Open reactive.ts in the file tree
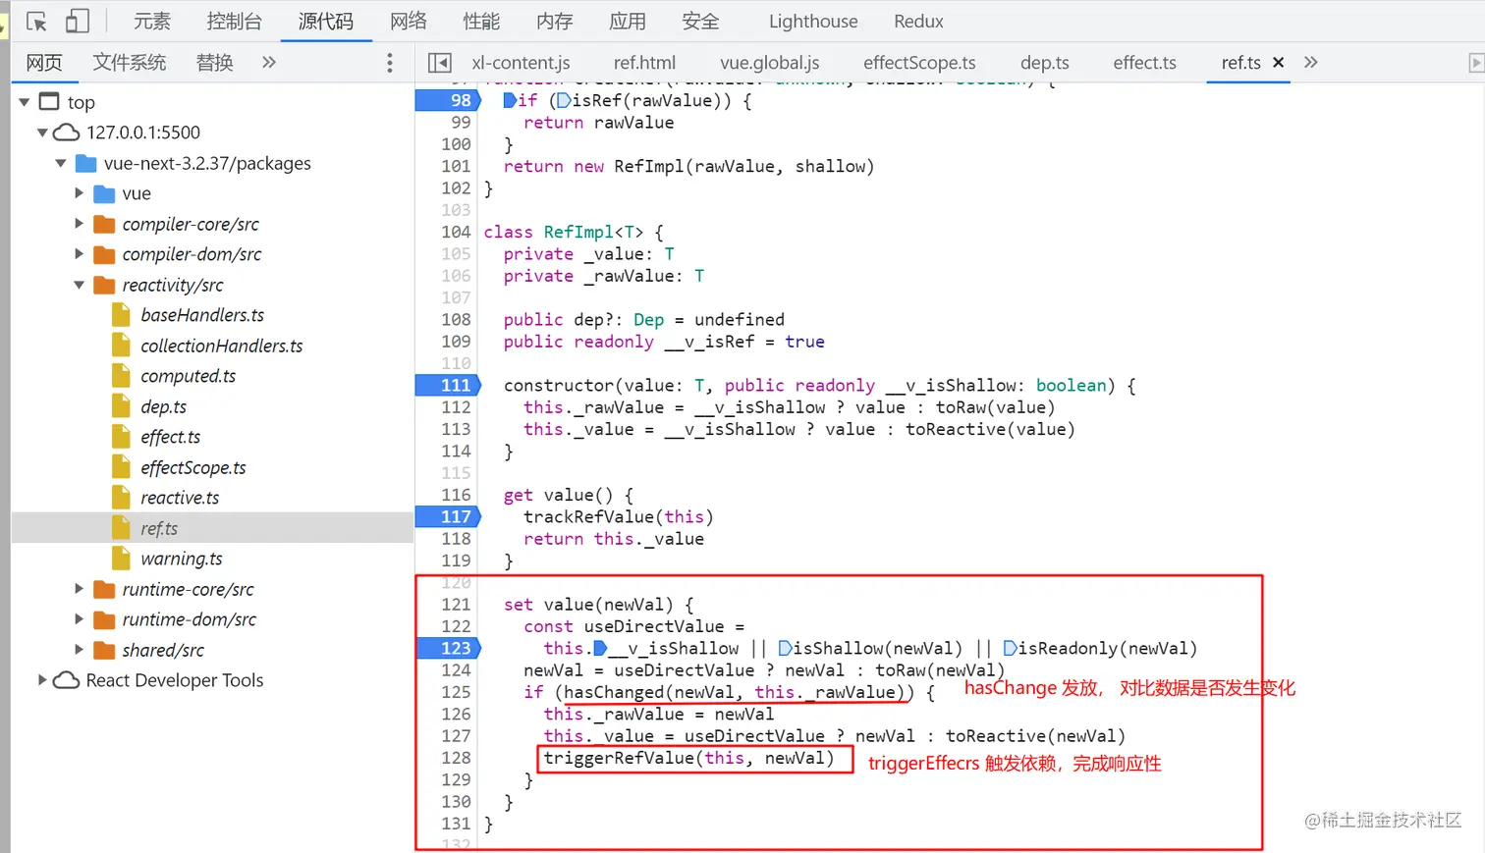 click(180, 498)
